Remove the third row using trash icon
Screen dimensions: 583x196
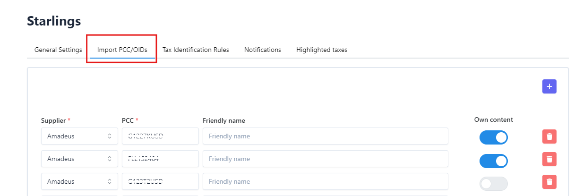[x=549, y=182]
